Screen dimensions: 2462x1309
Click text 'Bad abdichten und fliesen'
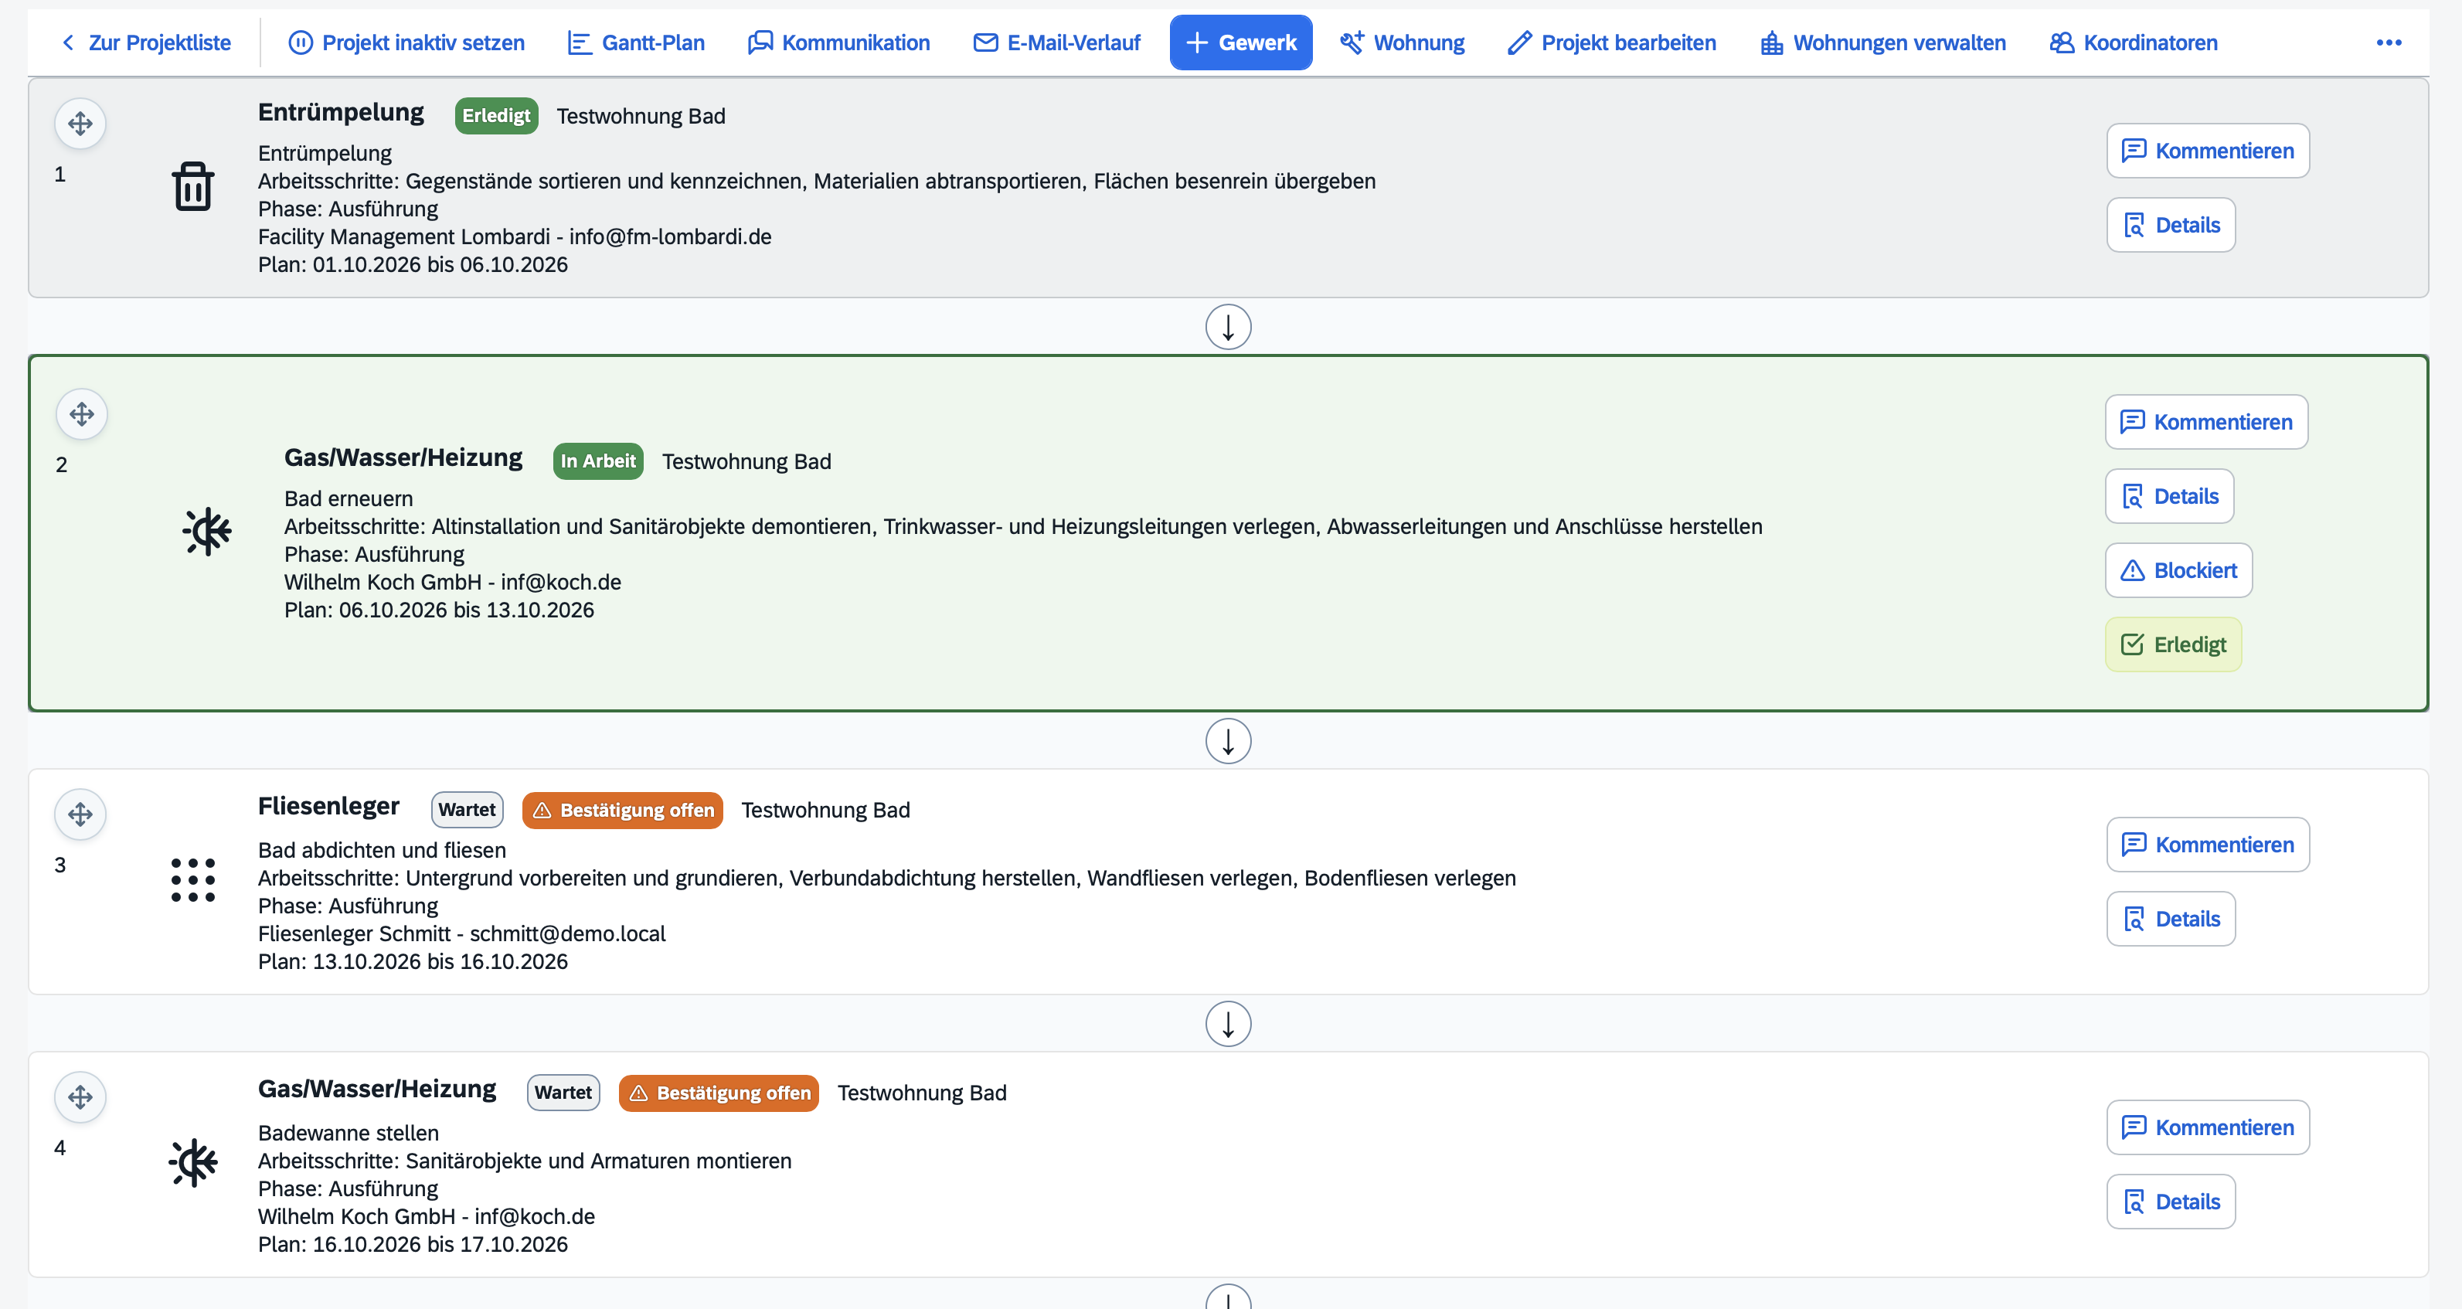point(383,850)
